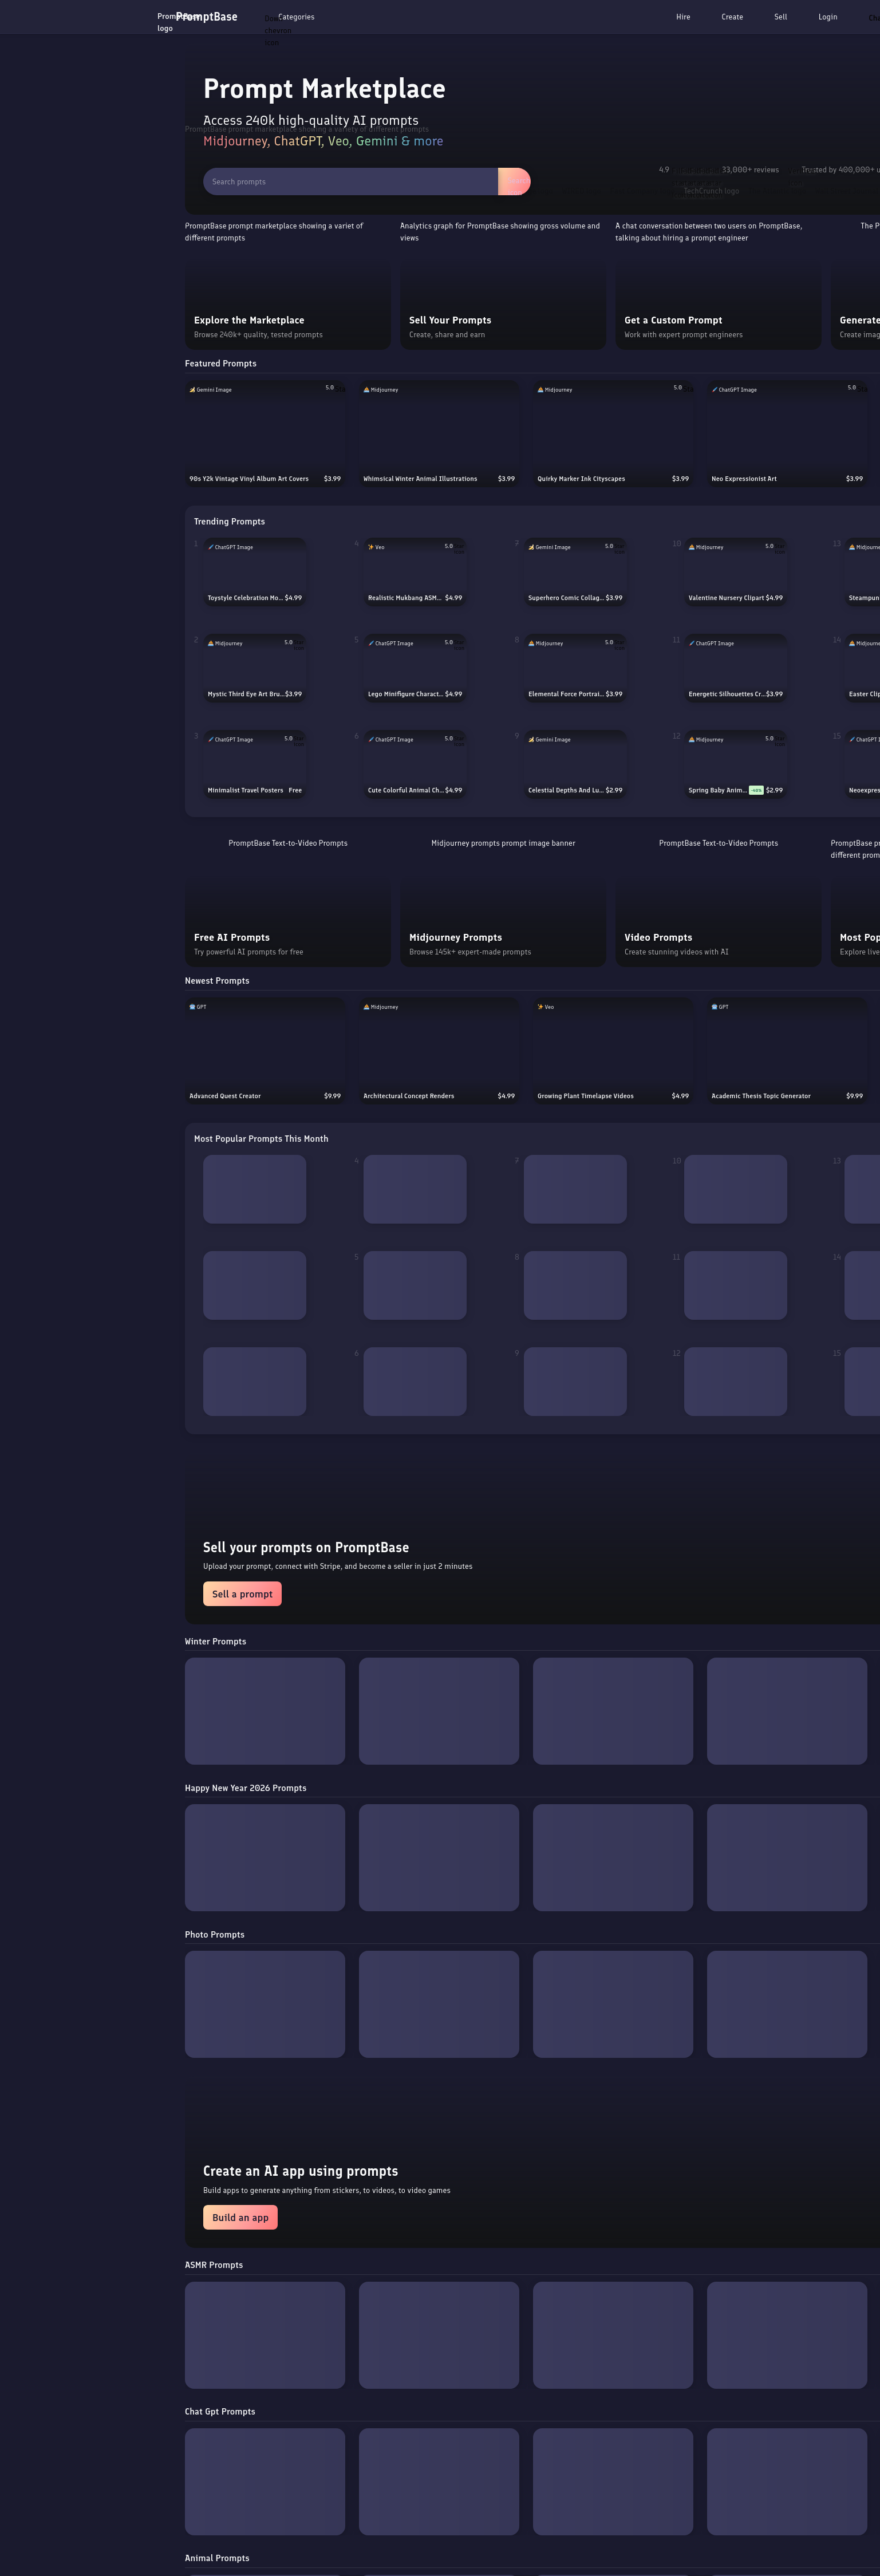This screenshot has width=880, height=2576.
Task: Click the Sell a prompt button
Action: 242,1594
